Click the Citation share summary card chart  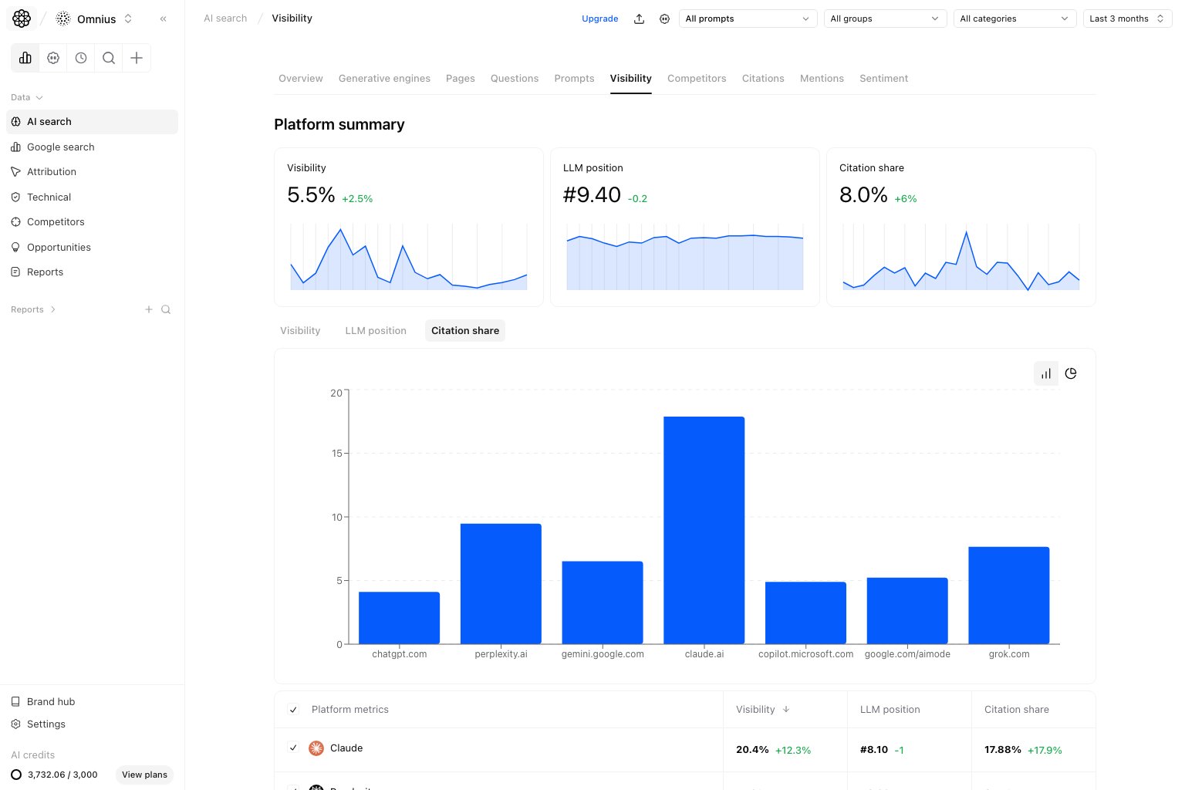pyautogui.click(x=961, y=257)
